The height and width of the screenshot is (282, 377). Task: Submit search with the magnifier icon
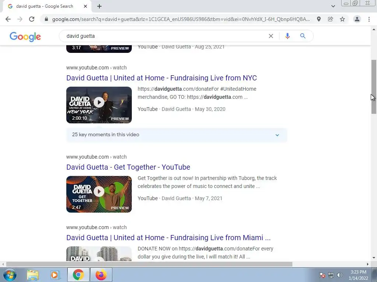[x=303, y=36]
